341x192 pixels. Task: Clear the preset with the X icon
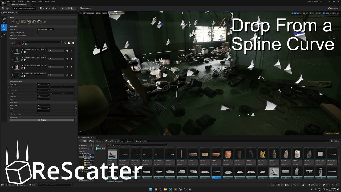(72, 43)
